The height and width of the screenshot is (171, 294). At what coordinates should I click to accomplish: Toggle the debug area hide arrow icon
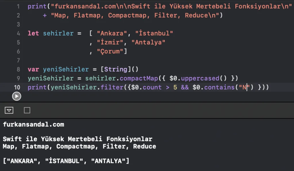coord(9,110)
